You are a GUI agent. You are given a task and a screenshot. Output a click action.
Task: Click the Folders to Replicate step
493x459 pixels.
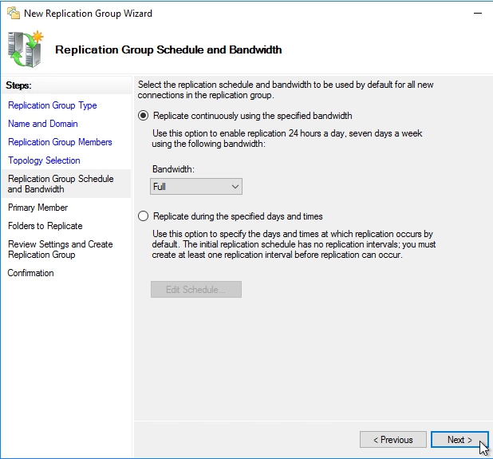[x=45, y=226]
